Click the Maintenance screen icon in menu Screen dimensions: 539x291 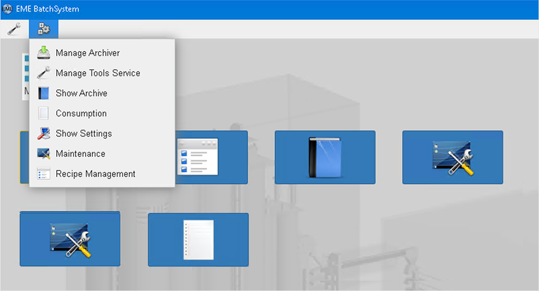pyautogui.click(x=44, y=154)
